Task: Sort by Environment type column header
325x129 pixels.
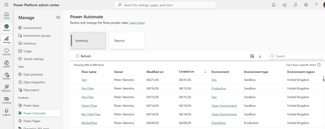Action: coord(256,72)
